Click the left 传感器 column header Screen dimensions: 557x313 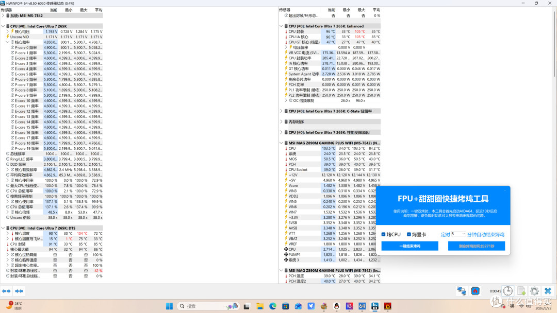[x=6, y=10]
